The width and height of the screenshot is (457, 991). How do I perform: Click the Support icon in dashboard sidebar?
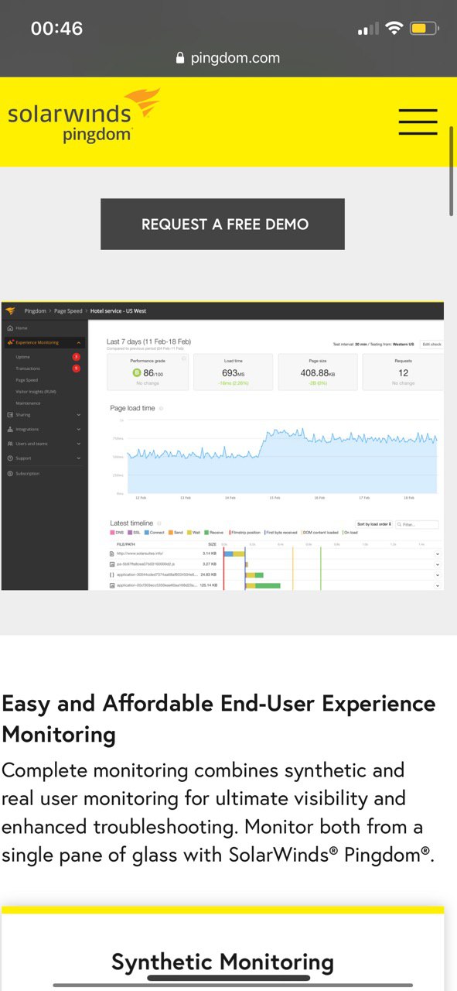9,458
